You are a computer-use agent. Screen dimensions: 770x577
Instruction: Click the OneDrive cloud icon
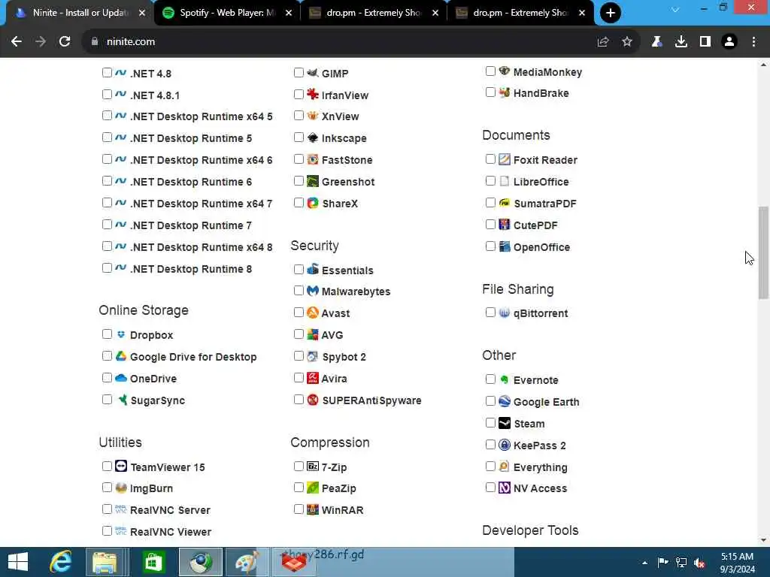pos(121,378)
